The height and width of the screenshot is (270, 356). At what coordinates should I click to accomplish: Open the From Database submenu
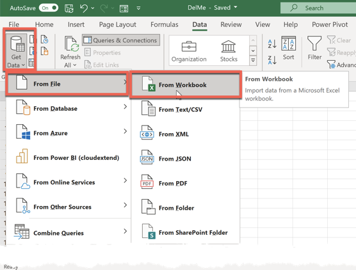[69, 109]
